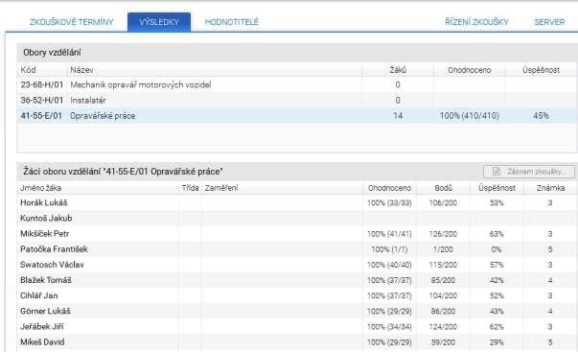Click the document icon on Záznam zkoušky button
Screen dimensions: 578x352
pyautogui.click(x=497, y=172)
